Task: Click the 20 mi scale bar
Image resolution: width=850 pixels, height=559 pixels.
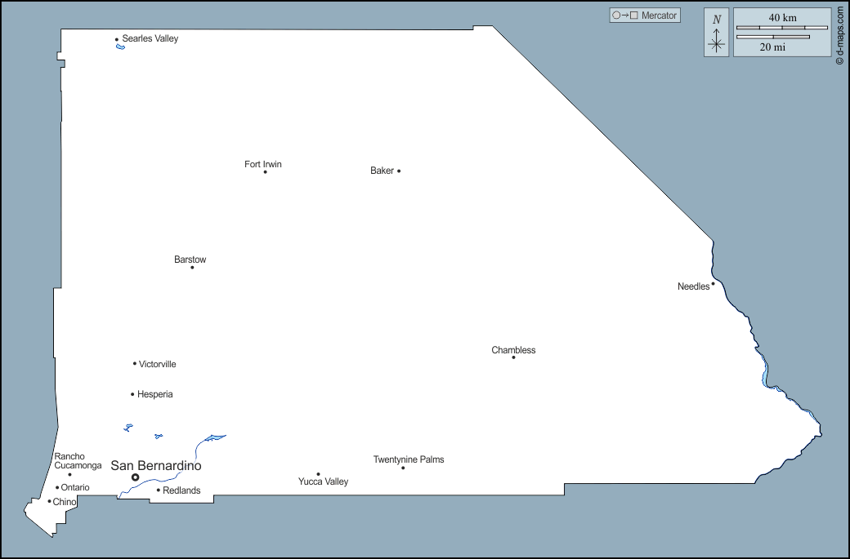Action: pos(772,37)
